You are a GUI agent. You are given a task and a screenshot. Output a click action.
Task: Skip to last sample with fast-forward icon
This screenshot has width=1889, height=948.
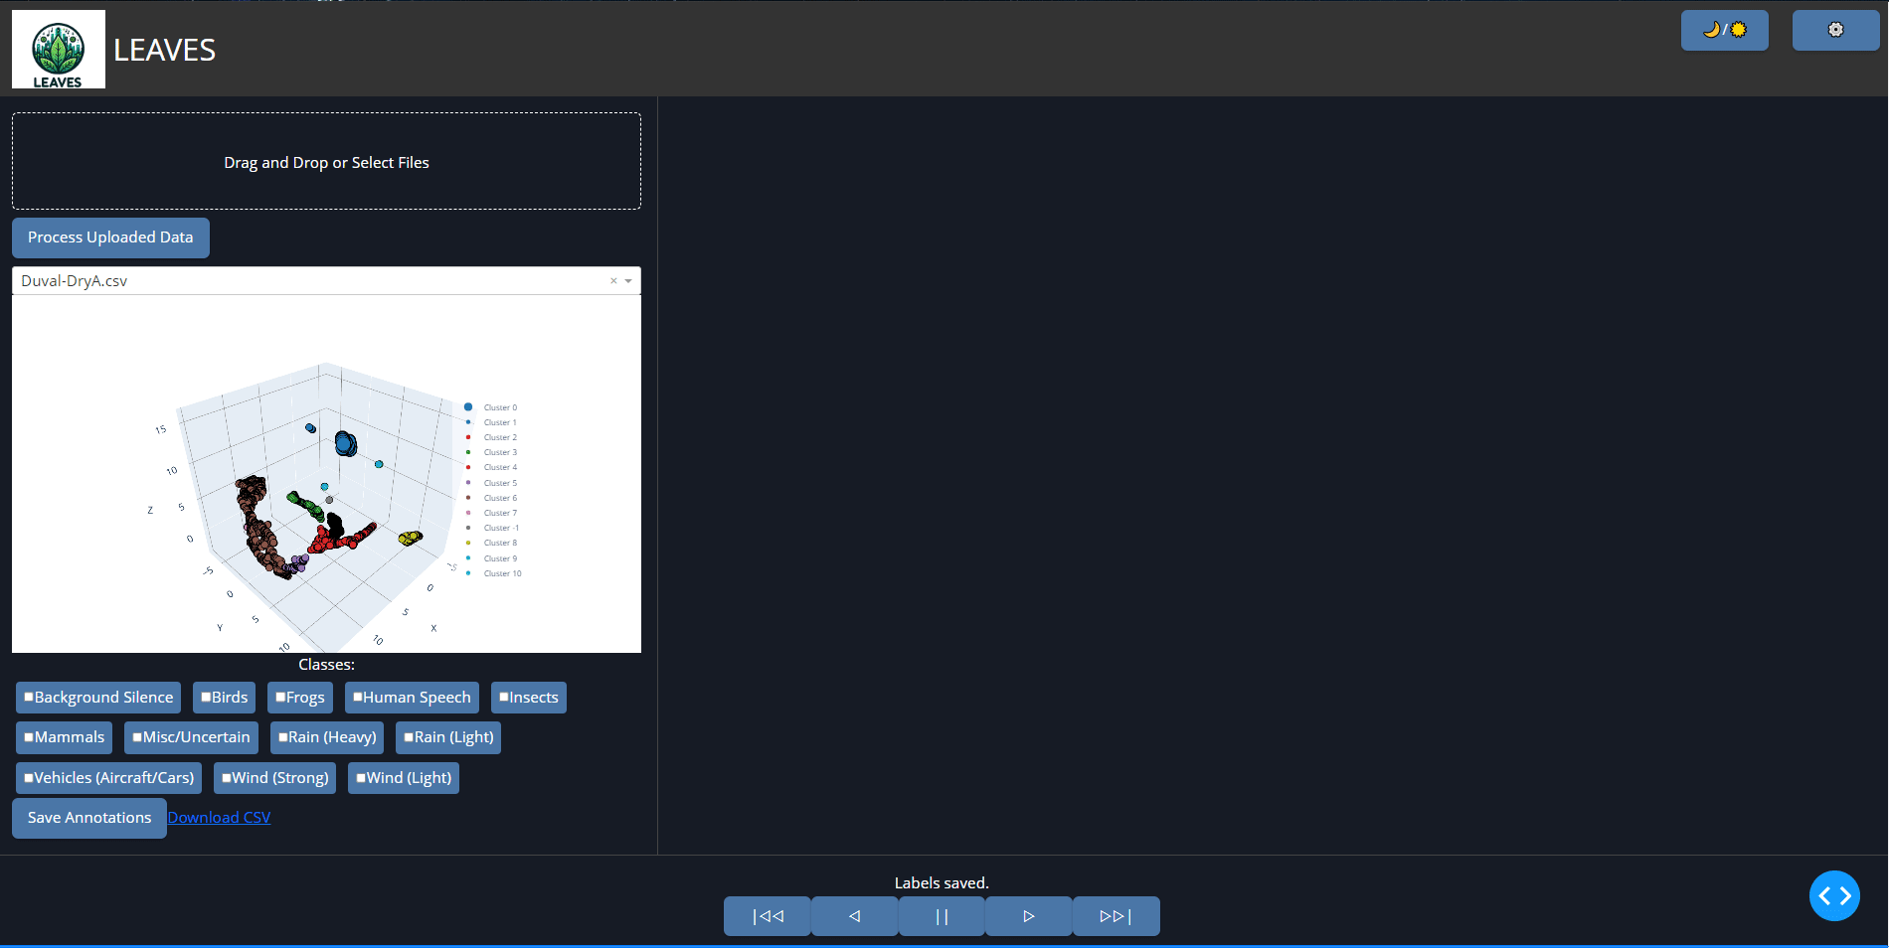[x=1116, y=915]
